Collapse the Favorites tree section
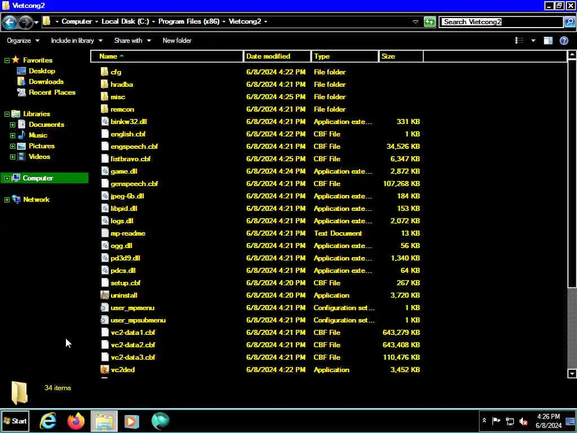 click(x=7, y=60)
